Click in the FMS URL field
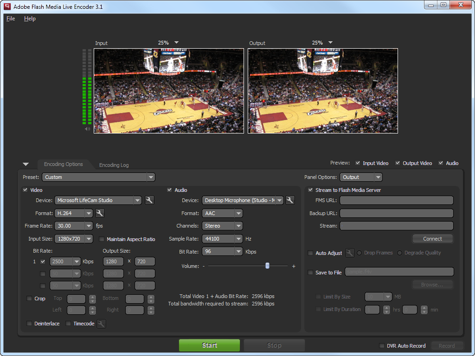 [397, 200]
